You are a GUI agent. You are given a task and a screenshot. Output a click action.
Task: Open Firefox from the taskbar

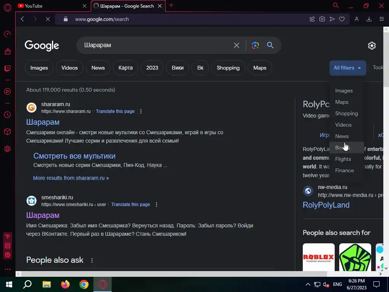[65, 284]
